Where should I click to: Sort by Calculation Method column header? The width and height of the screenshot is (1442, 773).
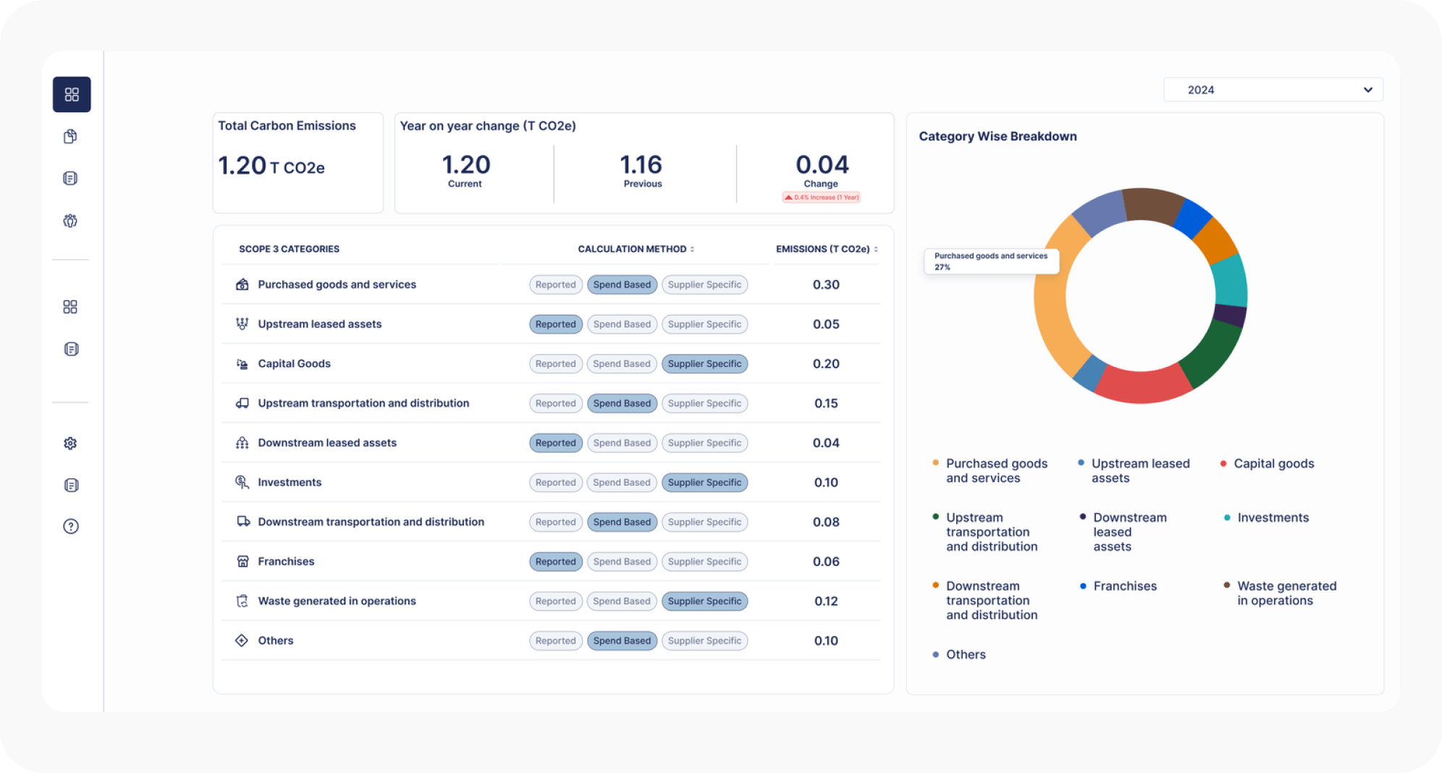[x=636, y=249]
